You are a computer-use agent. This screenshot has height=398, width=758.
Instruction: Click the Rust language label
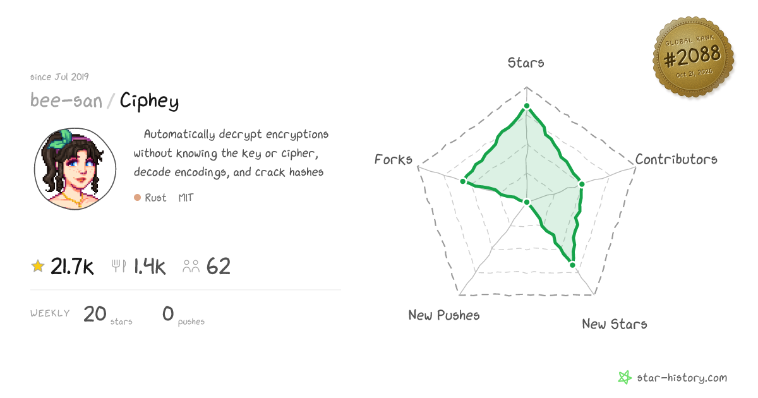coord(155,198)
